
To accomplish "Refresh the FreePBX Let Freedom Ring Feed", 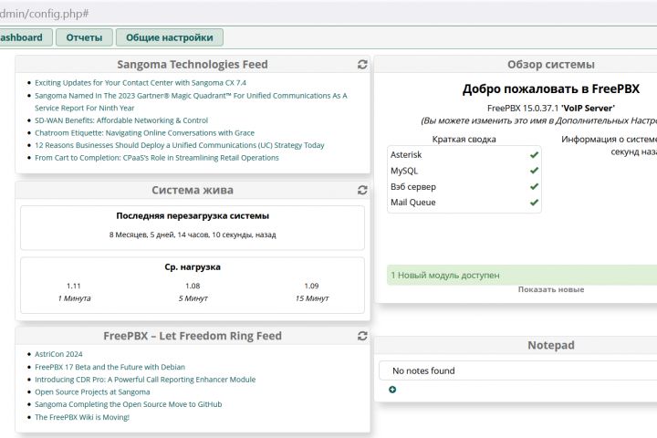I will coord(362,336).
